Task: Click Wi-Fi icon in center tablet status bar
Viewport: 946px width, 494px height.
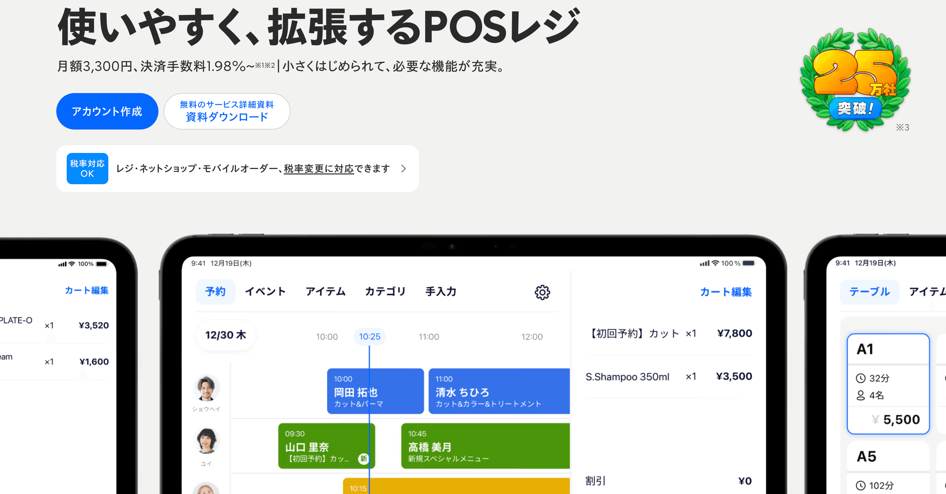Action: pos(715,263)
